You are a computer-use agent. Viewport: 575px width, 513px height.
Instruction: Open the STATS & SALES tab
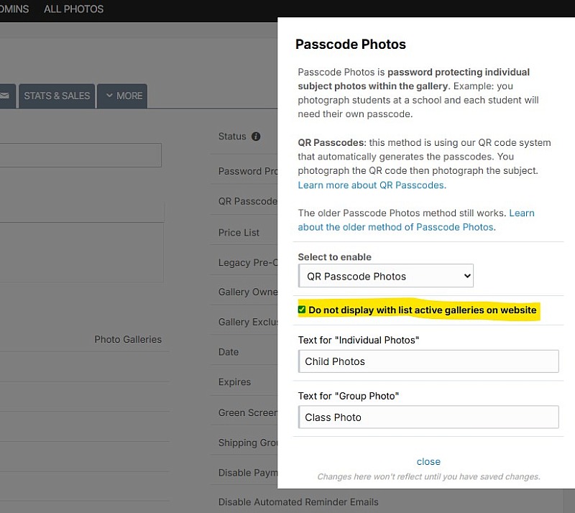point(57,96)
